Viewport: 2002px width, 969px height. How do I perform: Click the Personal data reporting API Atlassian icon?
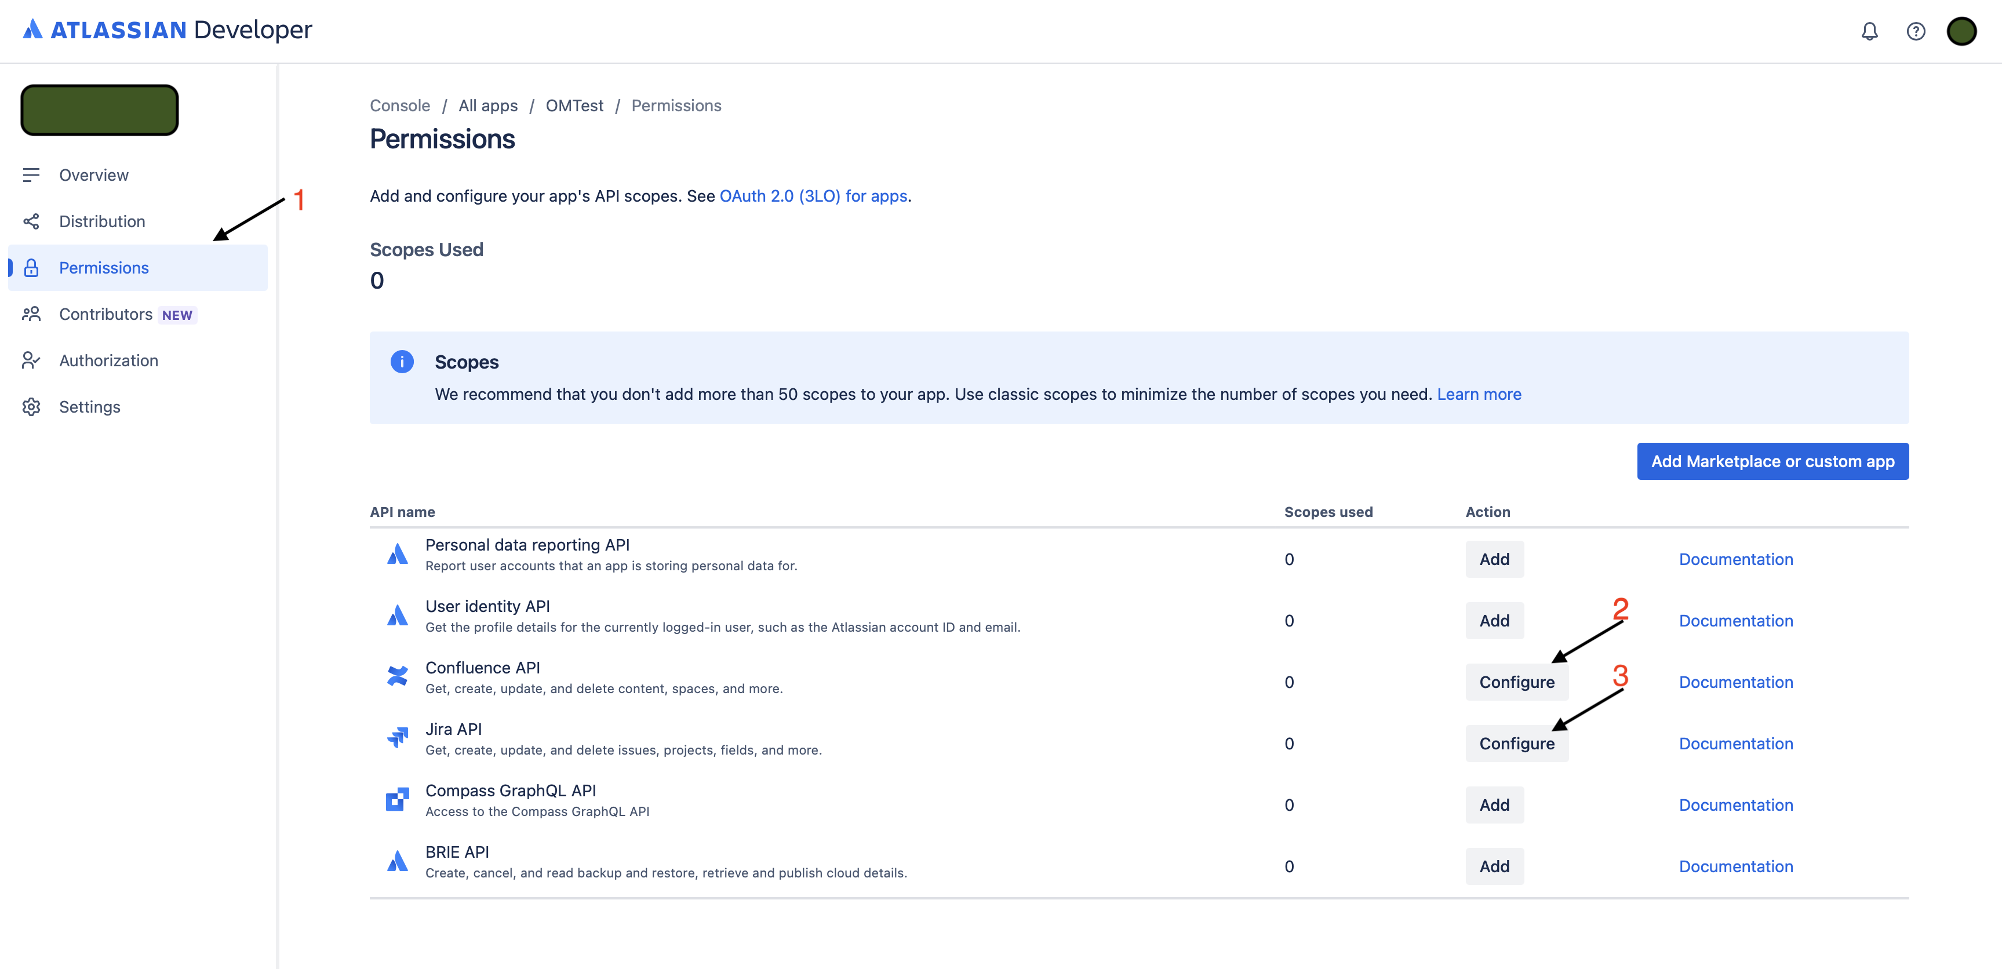397,554
